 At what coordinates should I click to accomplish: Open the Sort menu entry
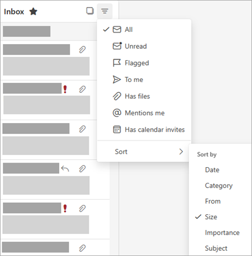[x=144, y=152]
